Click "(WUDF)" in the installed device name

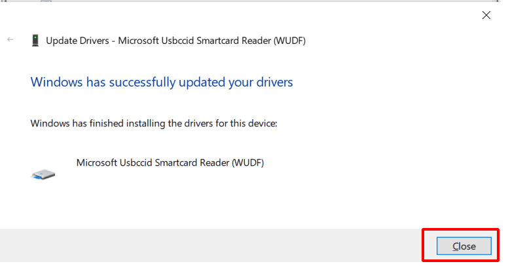(x=248, y=162)
